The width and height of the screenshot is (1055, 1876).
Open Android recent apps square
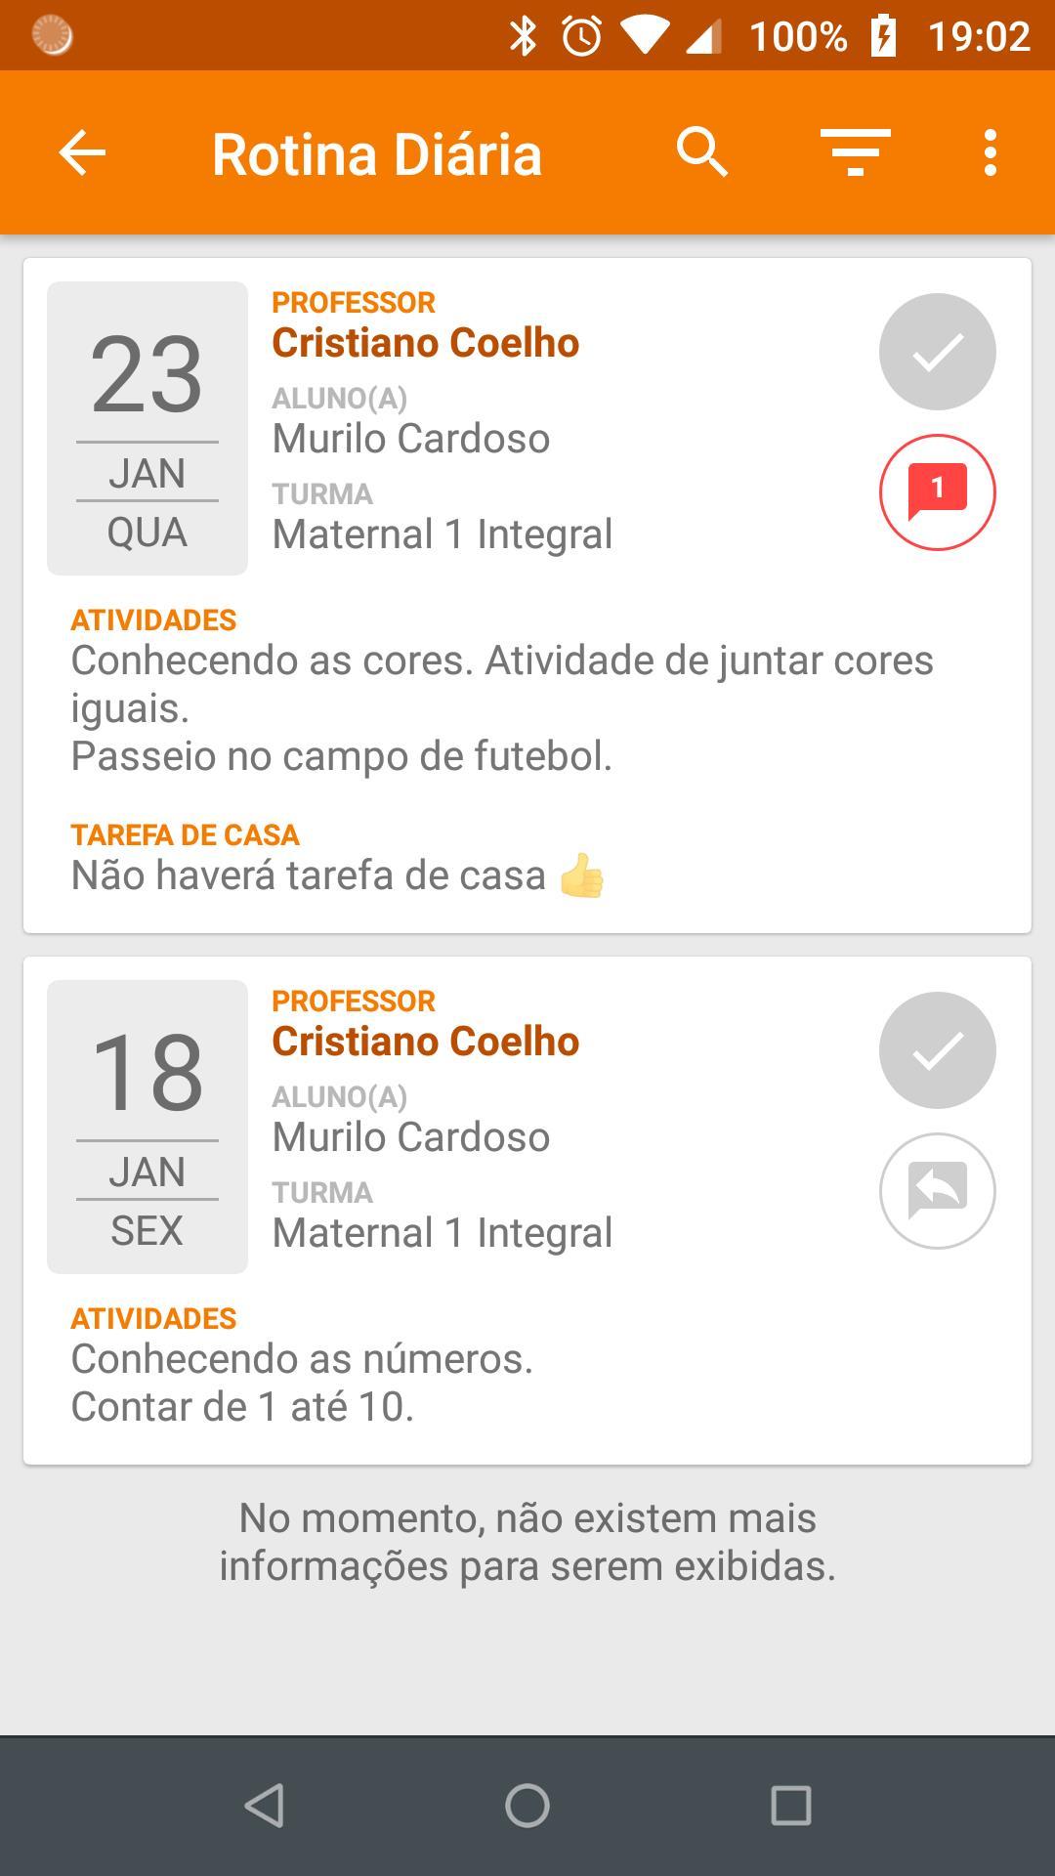[790, 1806]
